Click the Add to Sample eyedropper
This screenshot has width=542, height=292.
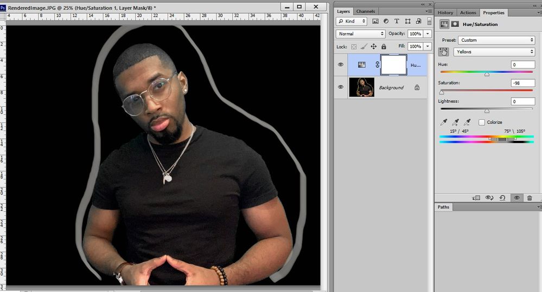[456, 122]
